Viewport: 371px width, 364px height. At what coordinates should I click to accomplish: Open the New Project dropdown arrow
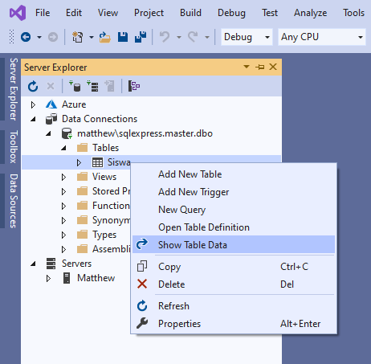(92, 37)
